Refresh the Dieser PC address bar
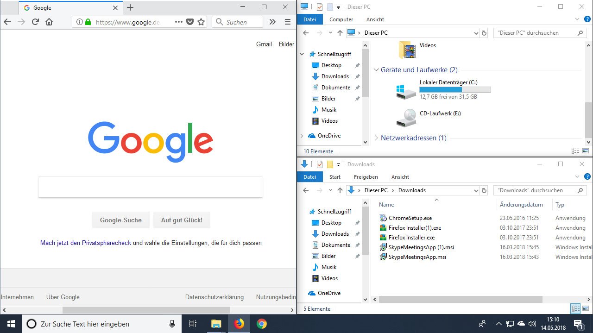This screenshot has height=333, width=593. pyautogui.click(x=484, y=33)
